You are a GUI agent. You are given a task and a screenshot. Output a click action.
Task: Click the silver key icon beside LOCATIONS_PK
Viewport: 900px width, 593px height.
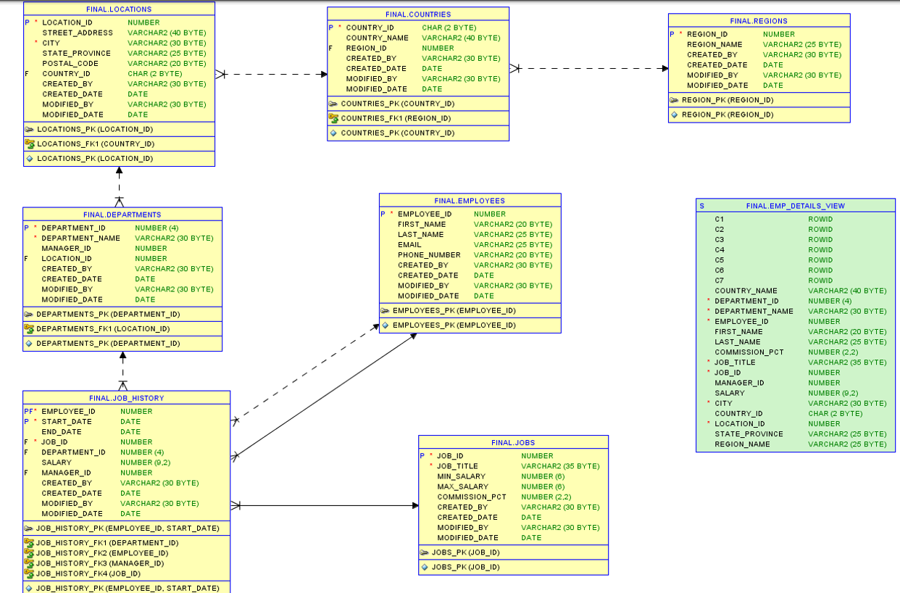30,130
